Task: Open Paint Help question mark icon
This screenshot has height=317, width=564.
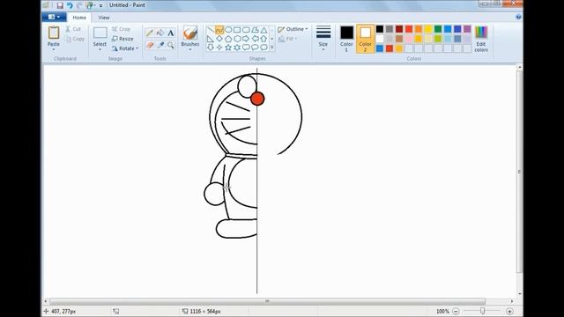Action: [x=518, y=17]
